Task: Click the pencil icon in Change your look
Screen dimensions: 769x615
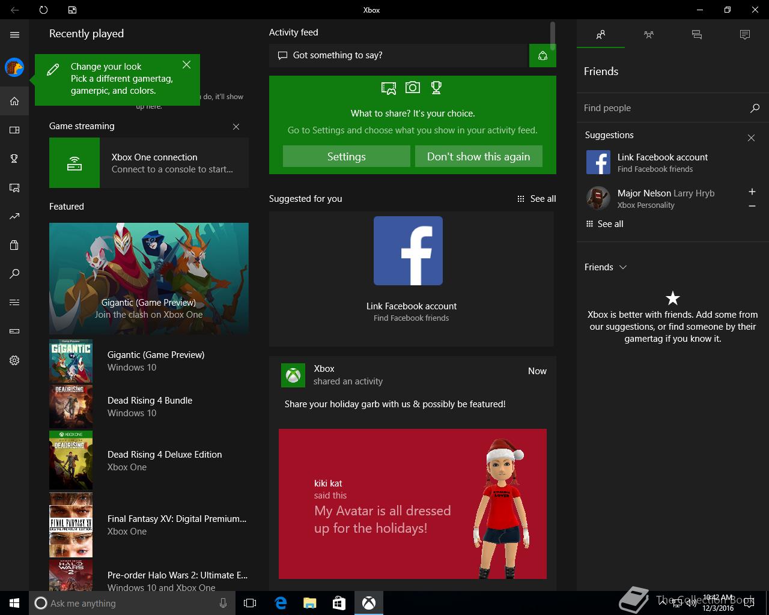Action: point(53,70)
